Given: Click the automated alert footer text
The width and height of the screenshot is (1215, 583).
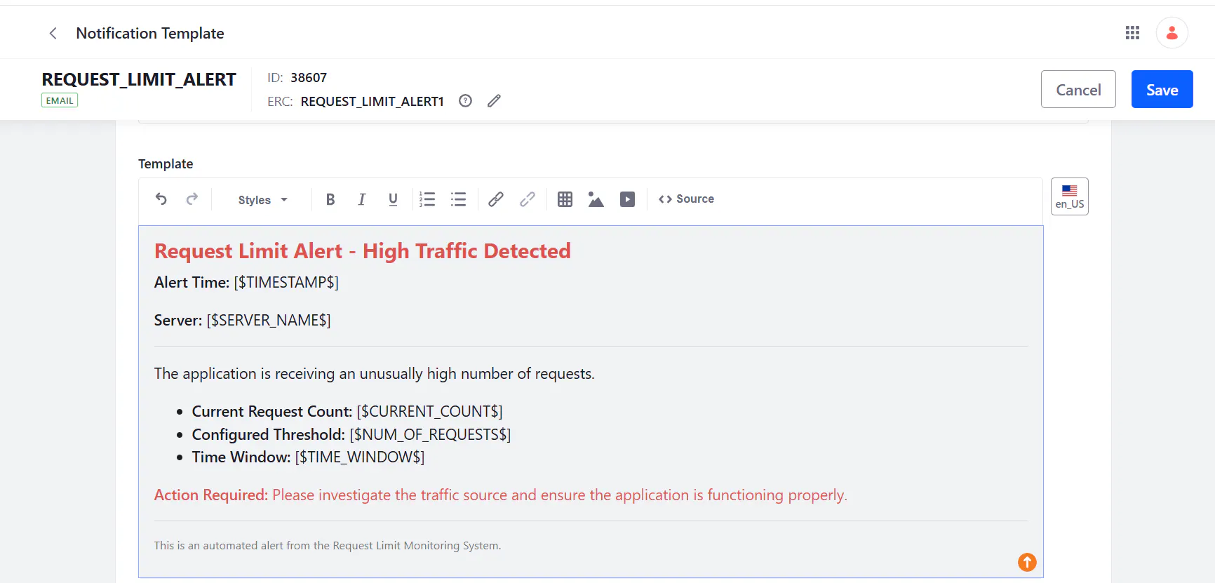Looking at the screenshot, I should (x=328, y=546).
